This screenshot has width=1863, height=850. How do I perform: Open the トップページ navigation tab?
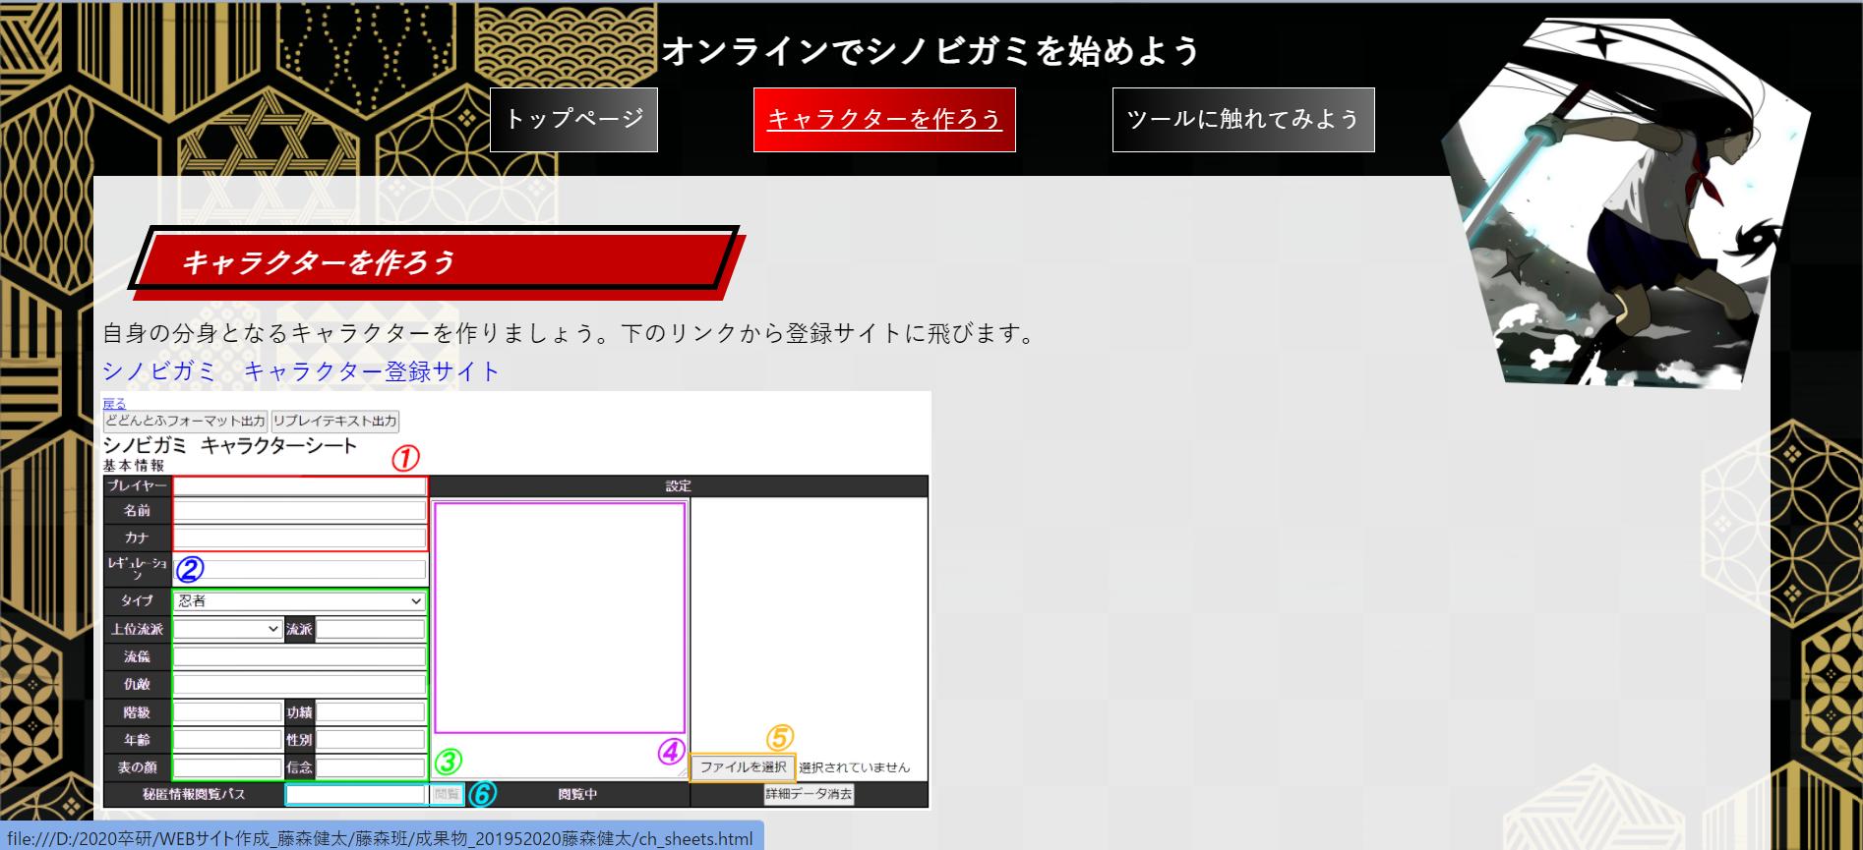click(x=573, y=120)
